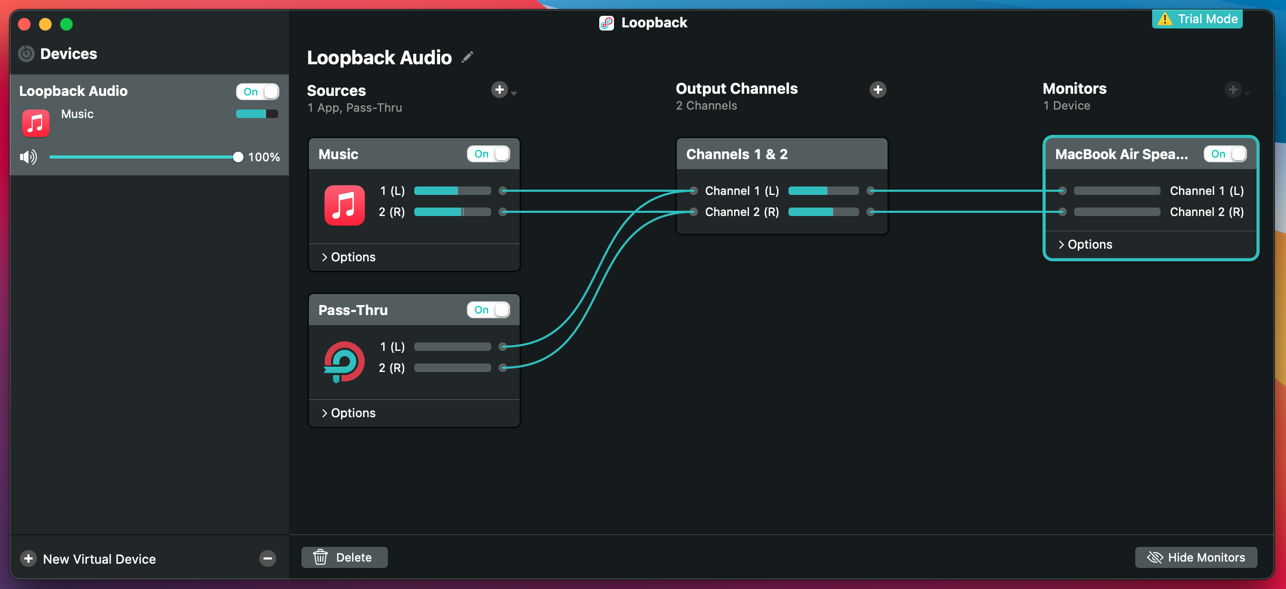
Task: Click Pass-Thru 2 (R) output connector dot
Action: coord(503,368)
